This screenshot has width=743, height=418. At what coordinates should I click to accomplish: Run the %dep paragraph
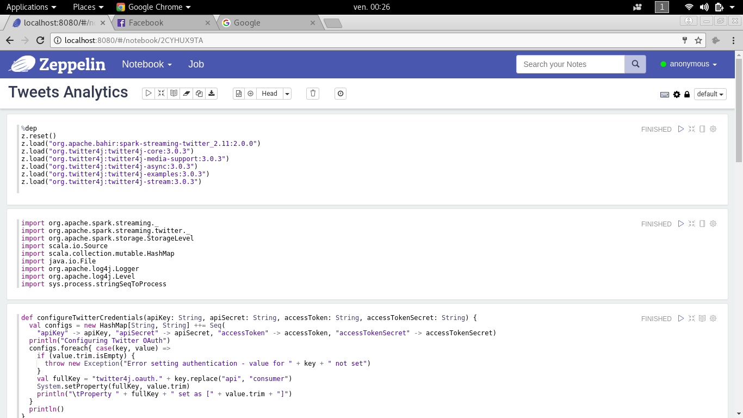681,129
